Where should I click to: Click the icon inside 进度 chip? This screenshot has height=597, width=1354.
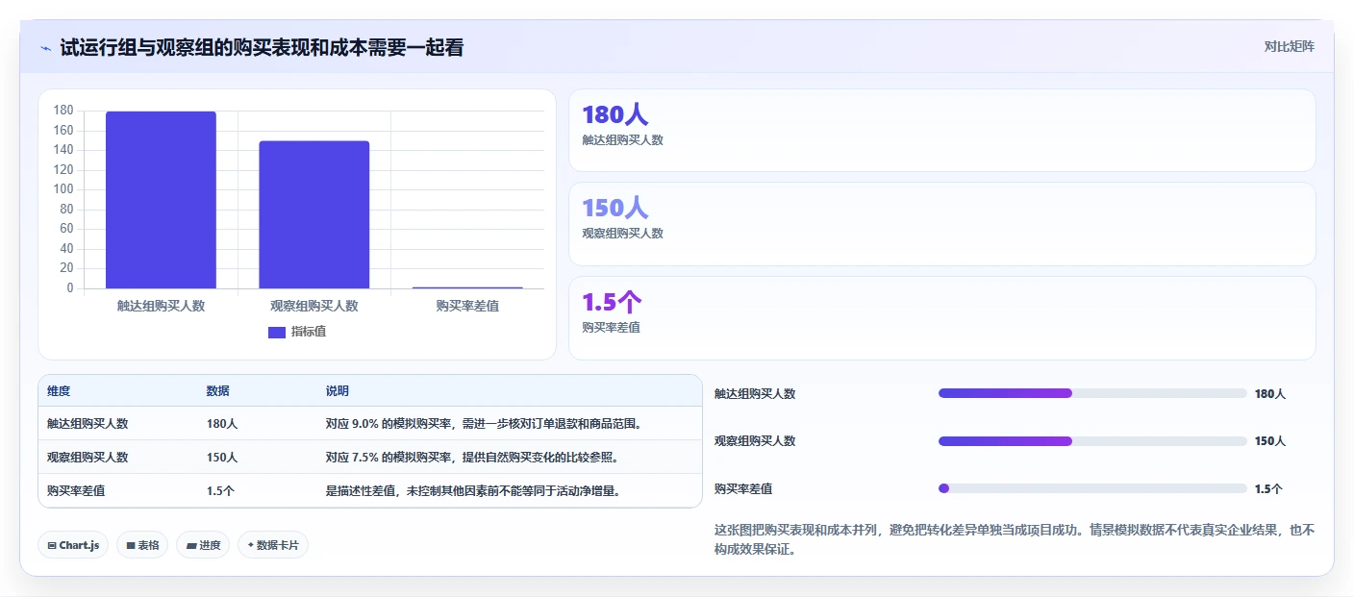(190, 546)
